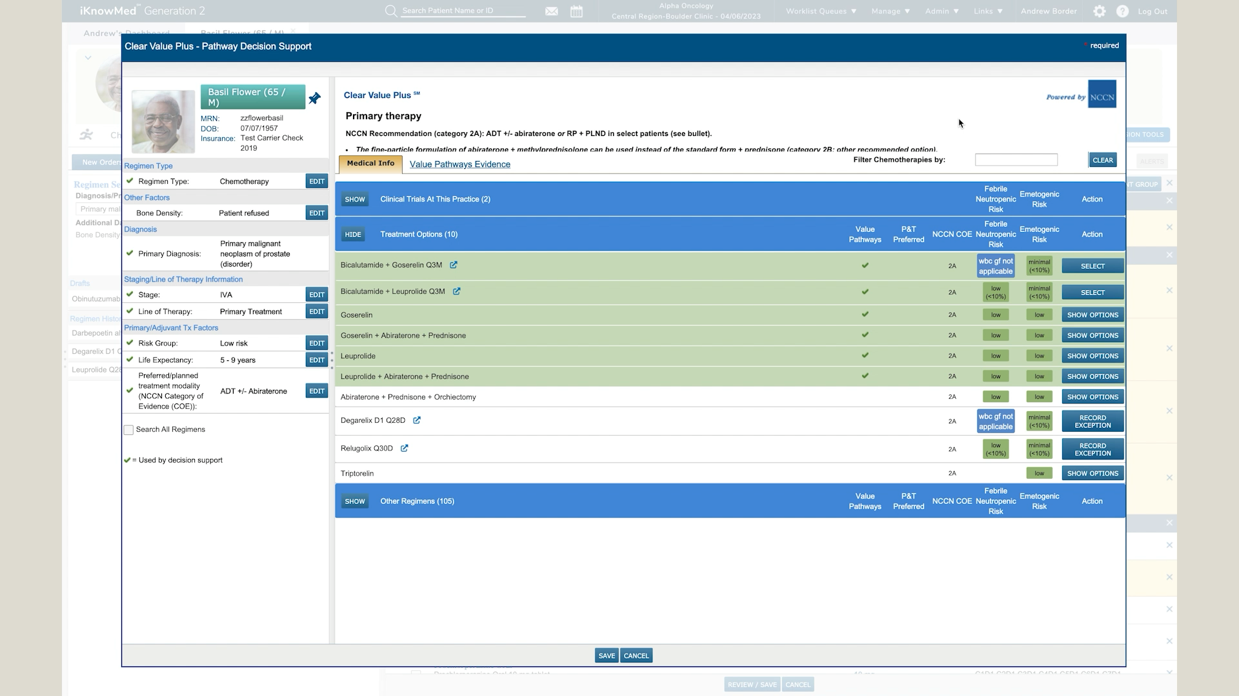The image size is (1239, 696).
Task: Edit the Regimen Type field
Action: point(317,181)
